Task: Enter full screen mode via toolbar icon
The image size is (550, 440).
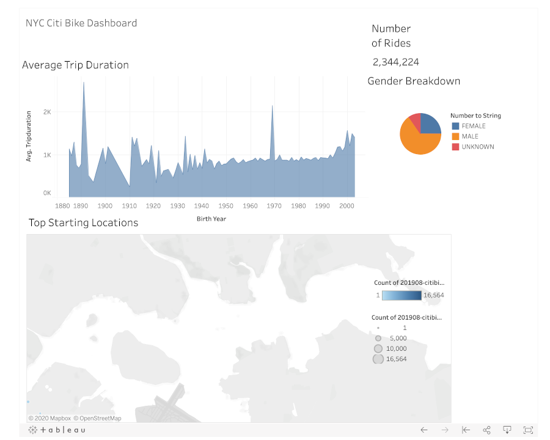Action: (529, 430)
